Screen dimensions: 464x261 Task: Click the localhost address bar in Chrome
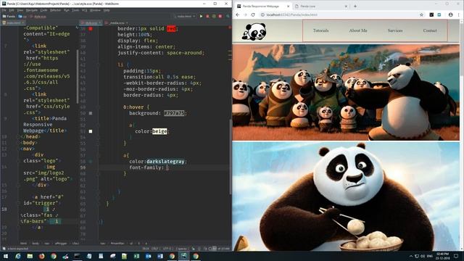click(x=340, y=14)
